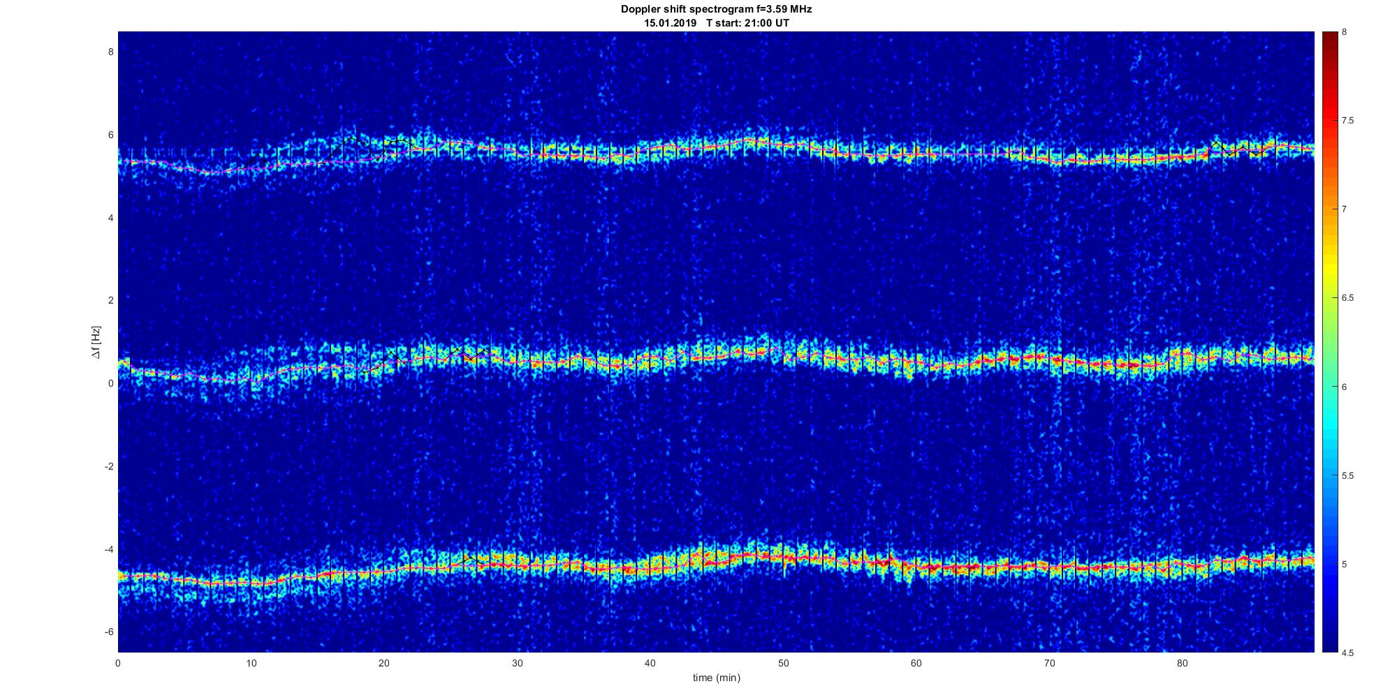Click the y-axis tick label '-2'

click(x=109, y=466)
